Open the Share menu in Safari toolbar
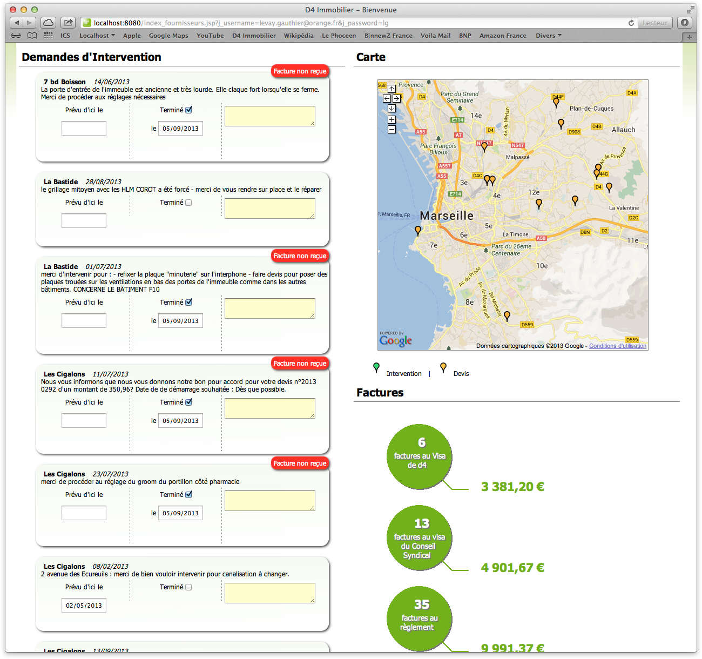Image resolution: width=702 pixels, height=659 pixels. pos(68,23)
